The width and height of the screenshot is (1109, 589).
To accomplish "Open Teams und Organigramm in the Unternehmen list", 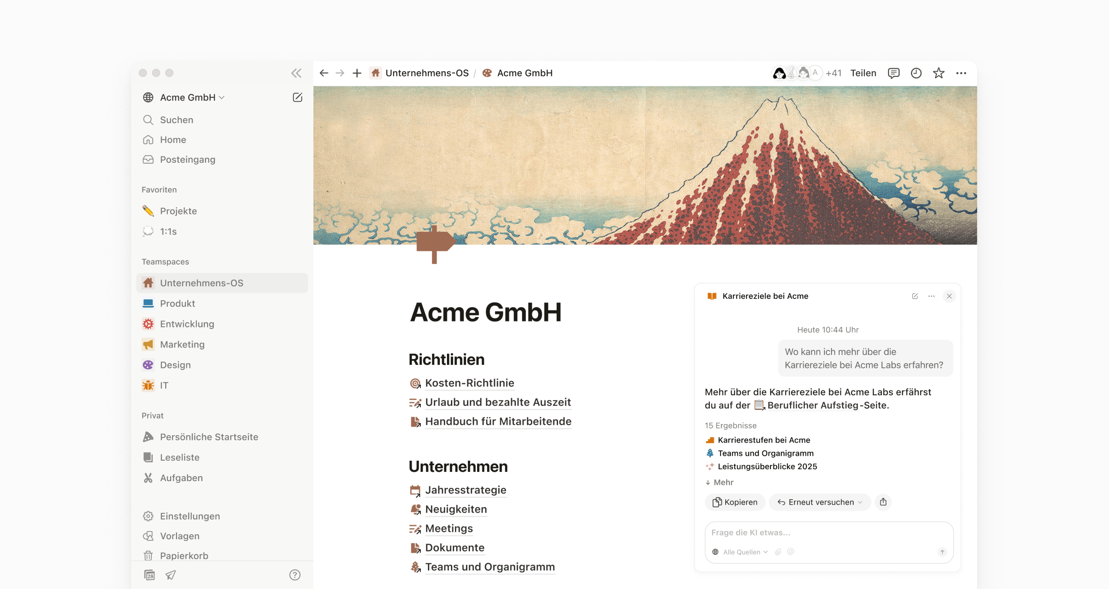I will 489,567.
